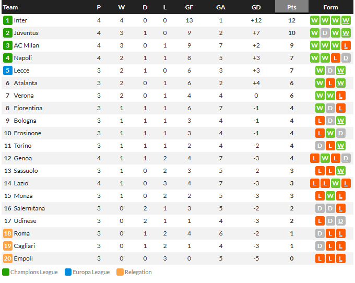Click Lecce's blue position 5 badge
The height and width of the screenshot is (283, 355).
(7, 70)
